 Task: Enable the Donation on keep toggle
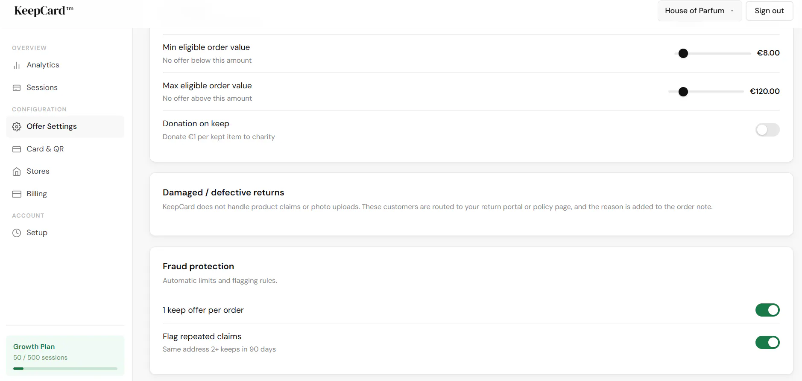[767, 130]
